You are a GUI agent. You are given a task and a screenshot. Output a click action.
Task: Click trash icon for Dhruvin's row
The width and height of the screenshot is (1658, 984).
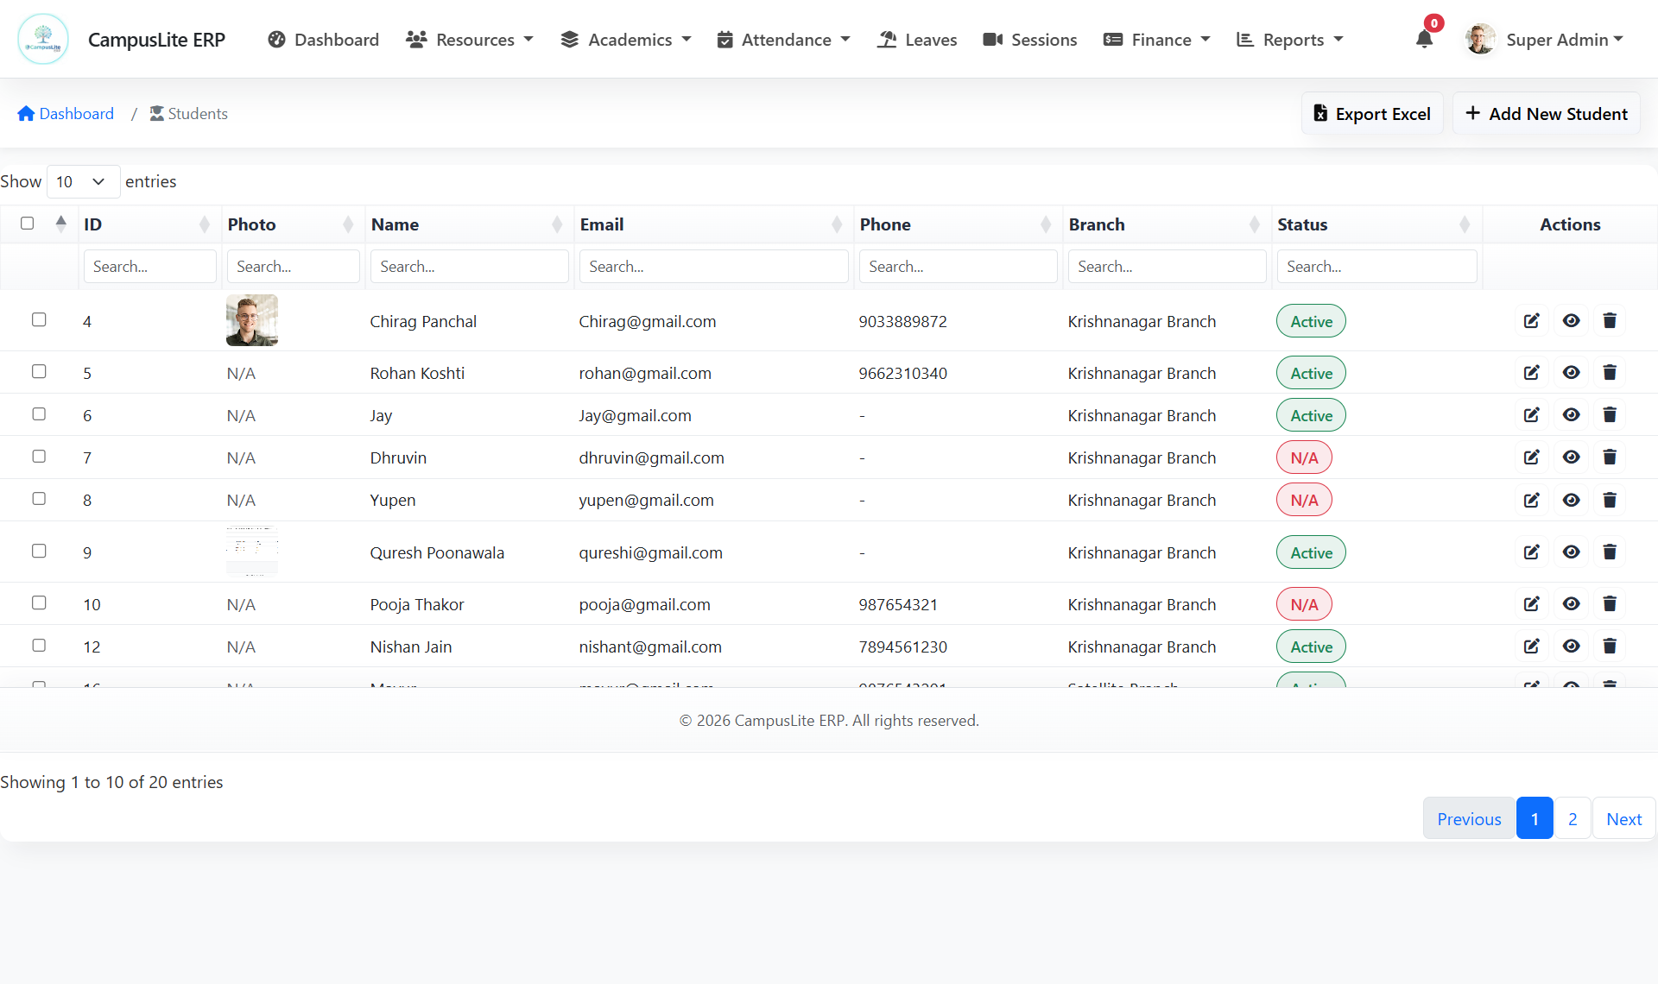pyautogui.click(x=1610, y=457)
